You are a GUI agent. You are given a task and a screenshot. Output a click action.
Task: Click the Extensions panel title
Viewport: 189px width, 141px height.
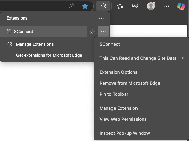pos(17,18)
